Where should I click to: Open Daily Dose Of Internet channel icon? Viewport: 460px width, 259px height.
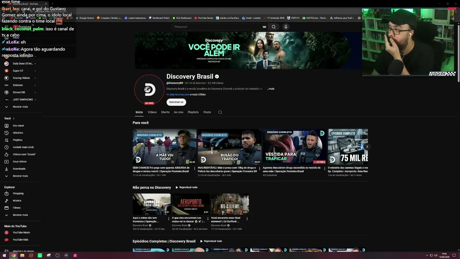[6, 64]
